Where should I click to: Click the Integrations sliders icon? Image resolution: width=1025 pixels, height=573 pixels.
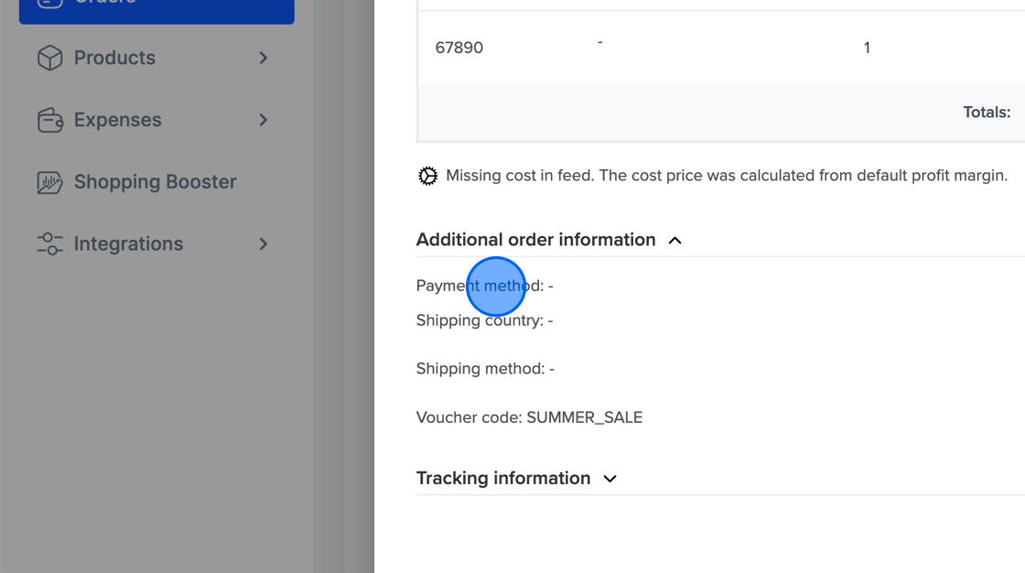point(49,243)
